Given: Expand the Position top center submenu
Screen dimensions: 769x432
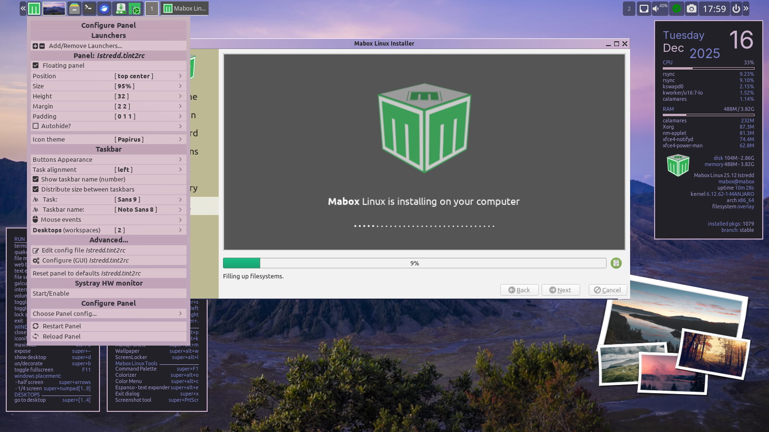Looking at the screenshot, I should click(x=108, y=76).
